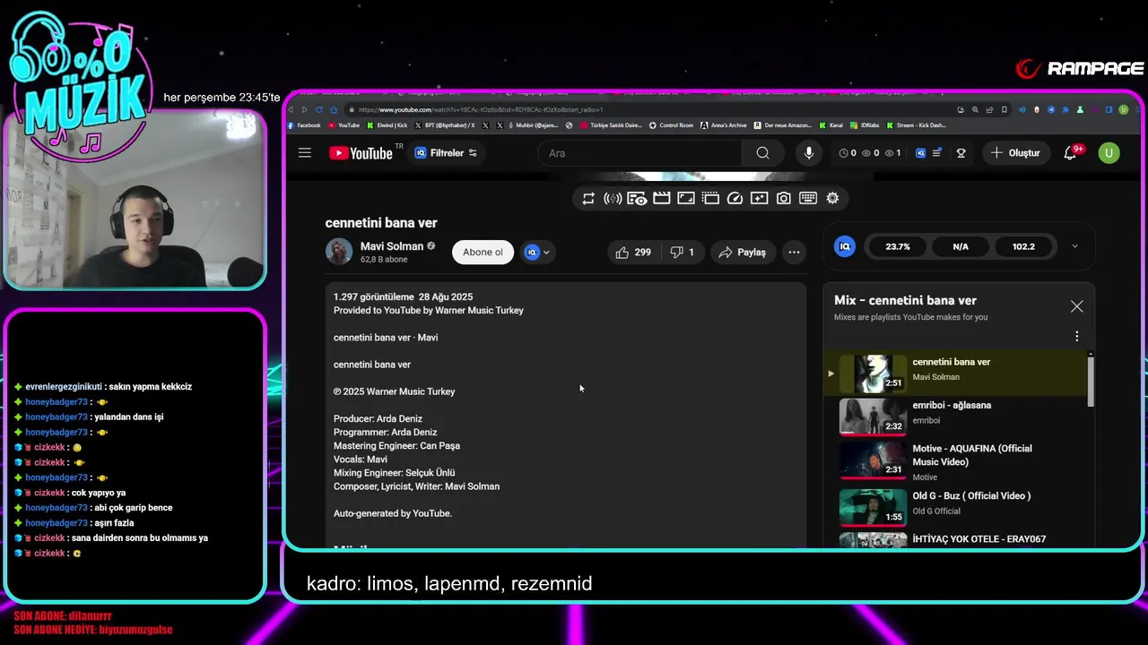Open the Filtreler filter button

click(x=446, y=153)
